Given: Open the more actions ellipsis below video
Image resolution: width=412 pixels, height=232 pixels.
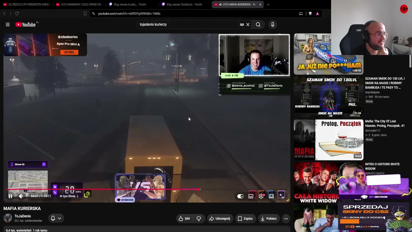Looking at the screenshot, I should click(286, 218).
